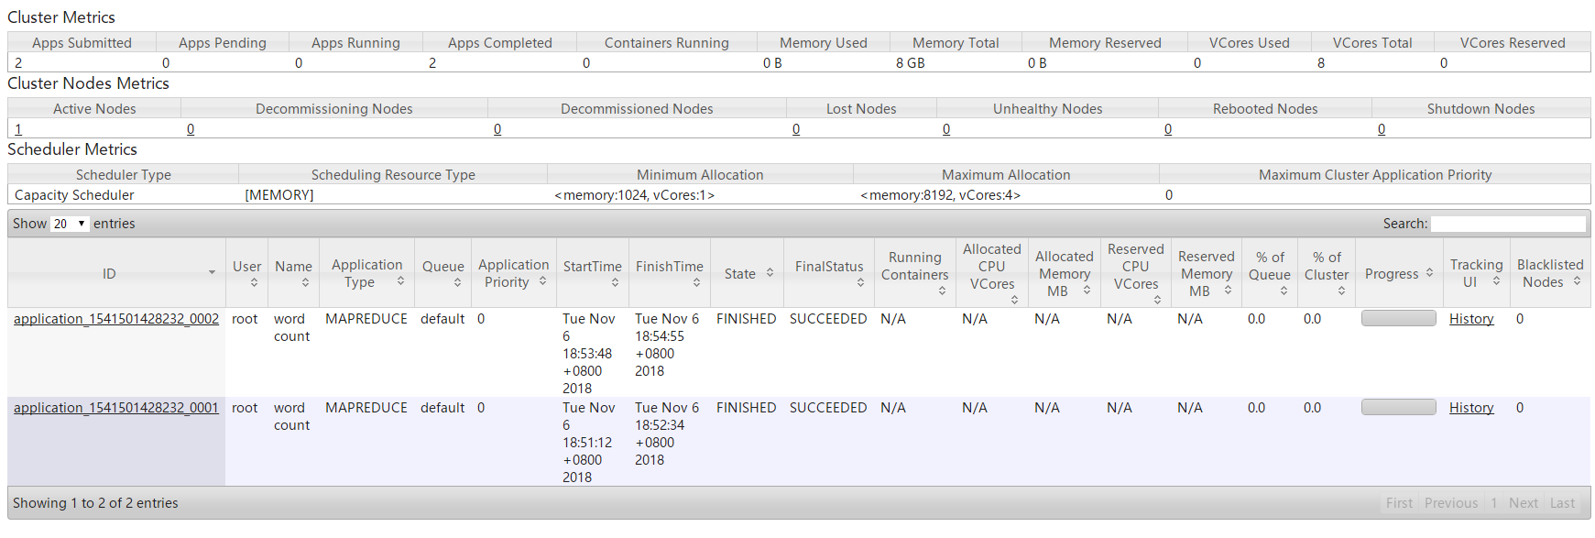1595x538 pixels.
Task: Click sort icon under User column
Action: pos(254,283)
